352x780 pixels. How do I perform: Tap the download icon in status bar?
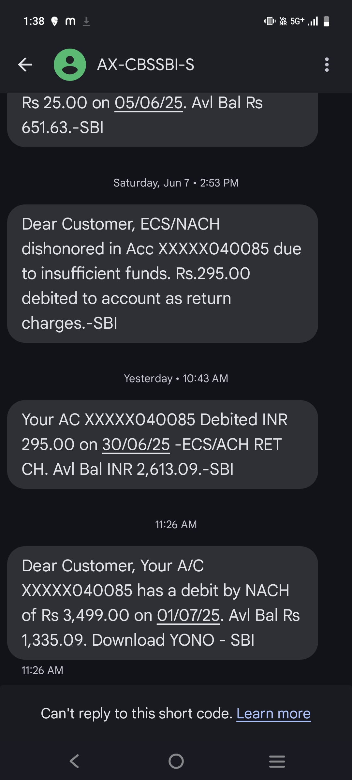[x=86, y=22]
